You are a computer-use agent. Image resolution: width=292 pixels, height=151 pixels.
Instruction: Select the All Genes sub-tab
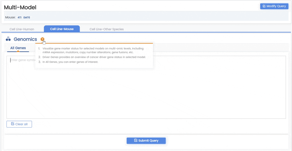coord(18,48)
